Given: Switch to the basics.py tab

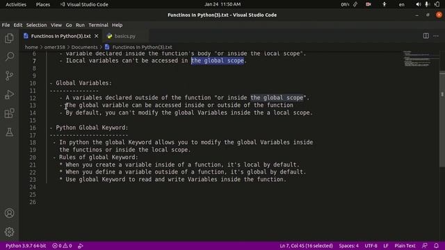Looking at the screenshot, I should pyautogui.click(x=125, y=36).
